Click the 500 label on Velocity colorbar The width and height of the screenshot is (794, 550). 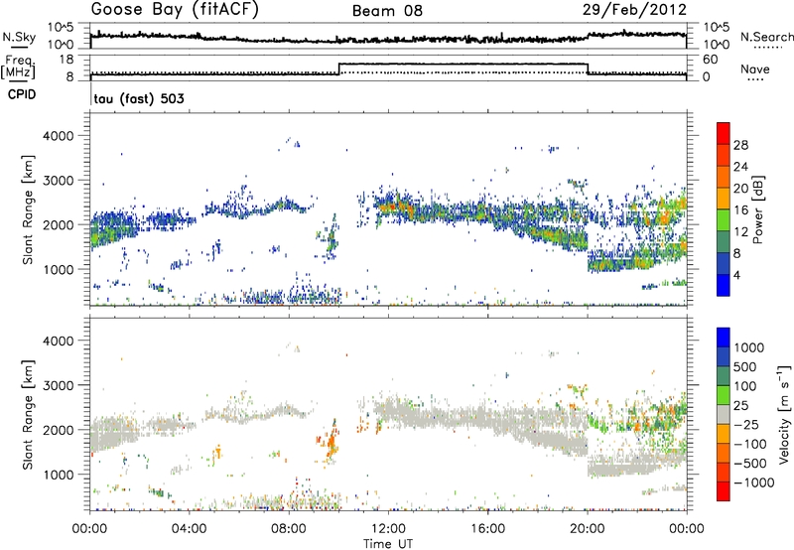pos(745,367)
